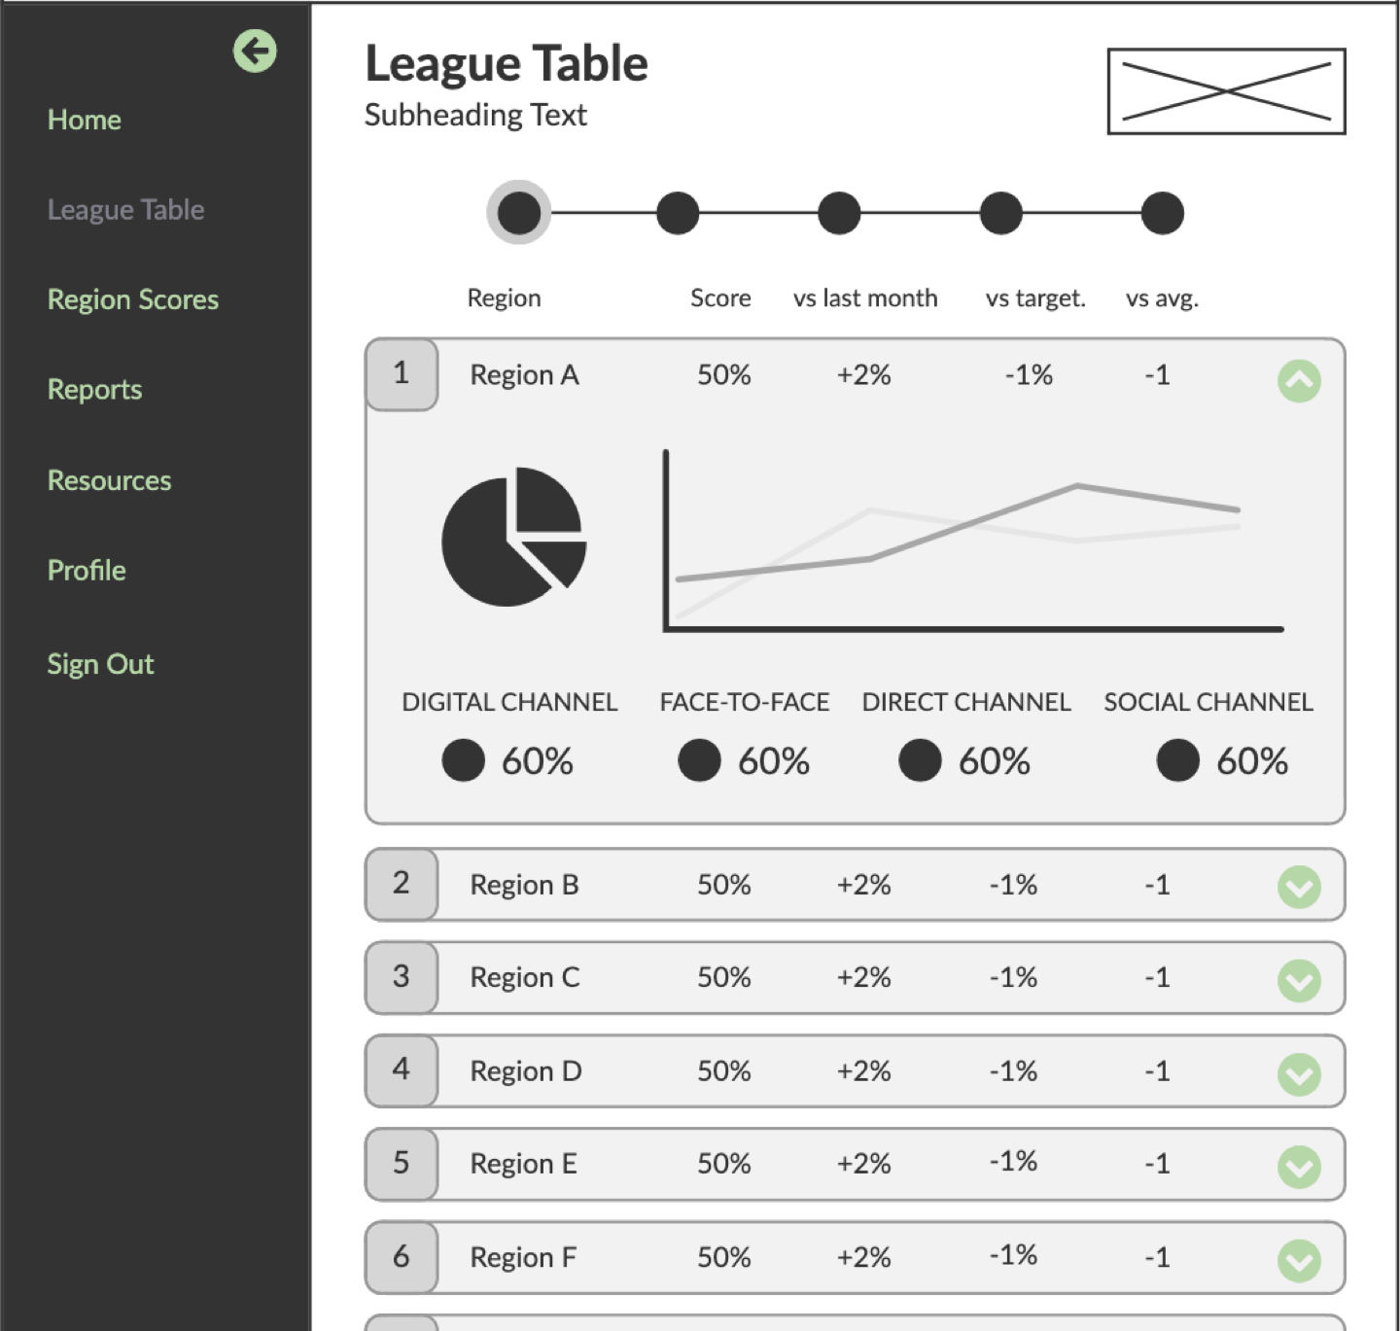1400x1331 pixels.
Task: Select the line chart in Region A details
Action: click(x=972, y=540)
